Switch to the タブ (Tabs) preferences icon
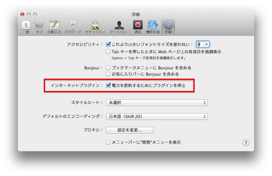272x176 pixels. tap(39, 26)
